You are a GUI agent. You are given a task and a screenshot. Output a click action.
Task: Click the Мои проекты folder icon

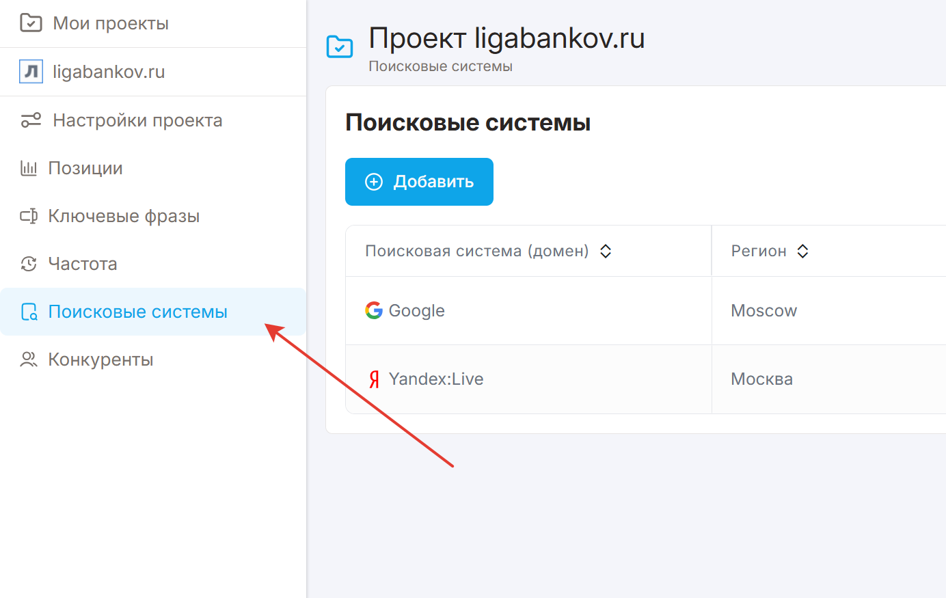click(31, 23)
